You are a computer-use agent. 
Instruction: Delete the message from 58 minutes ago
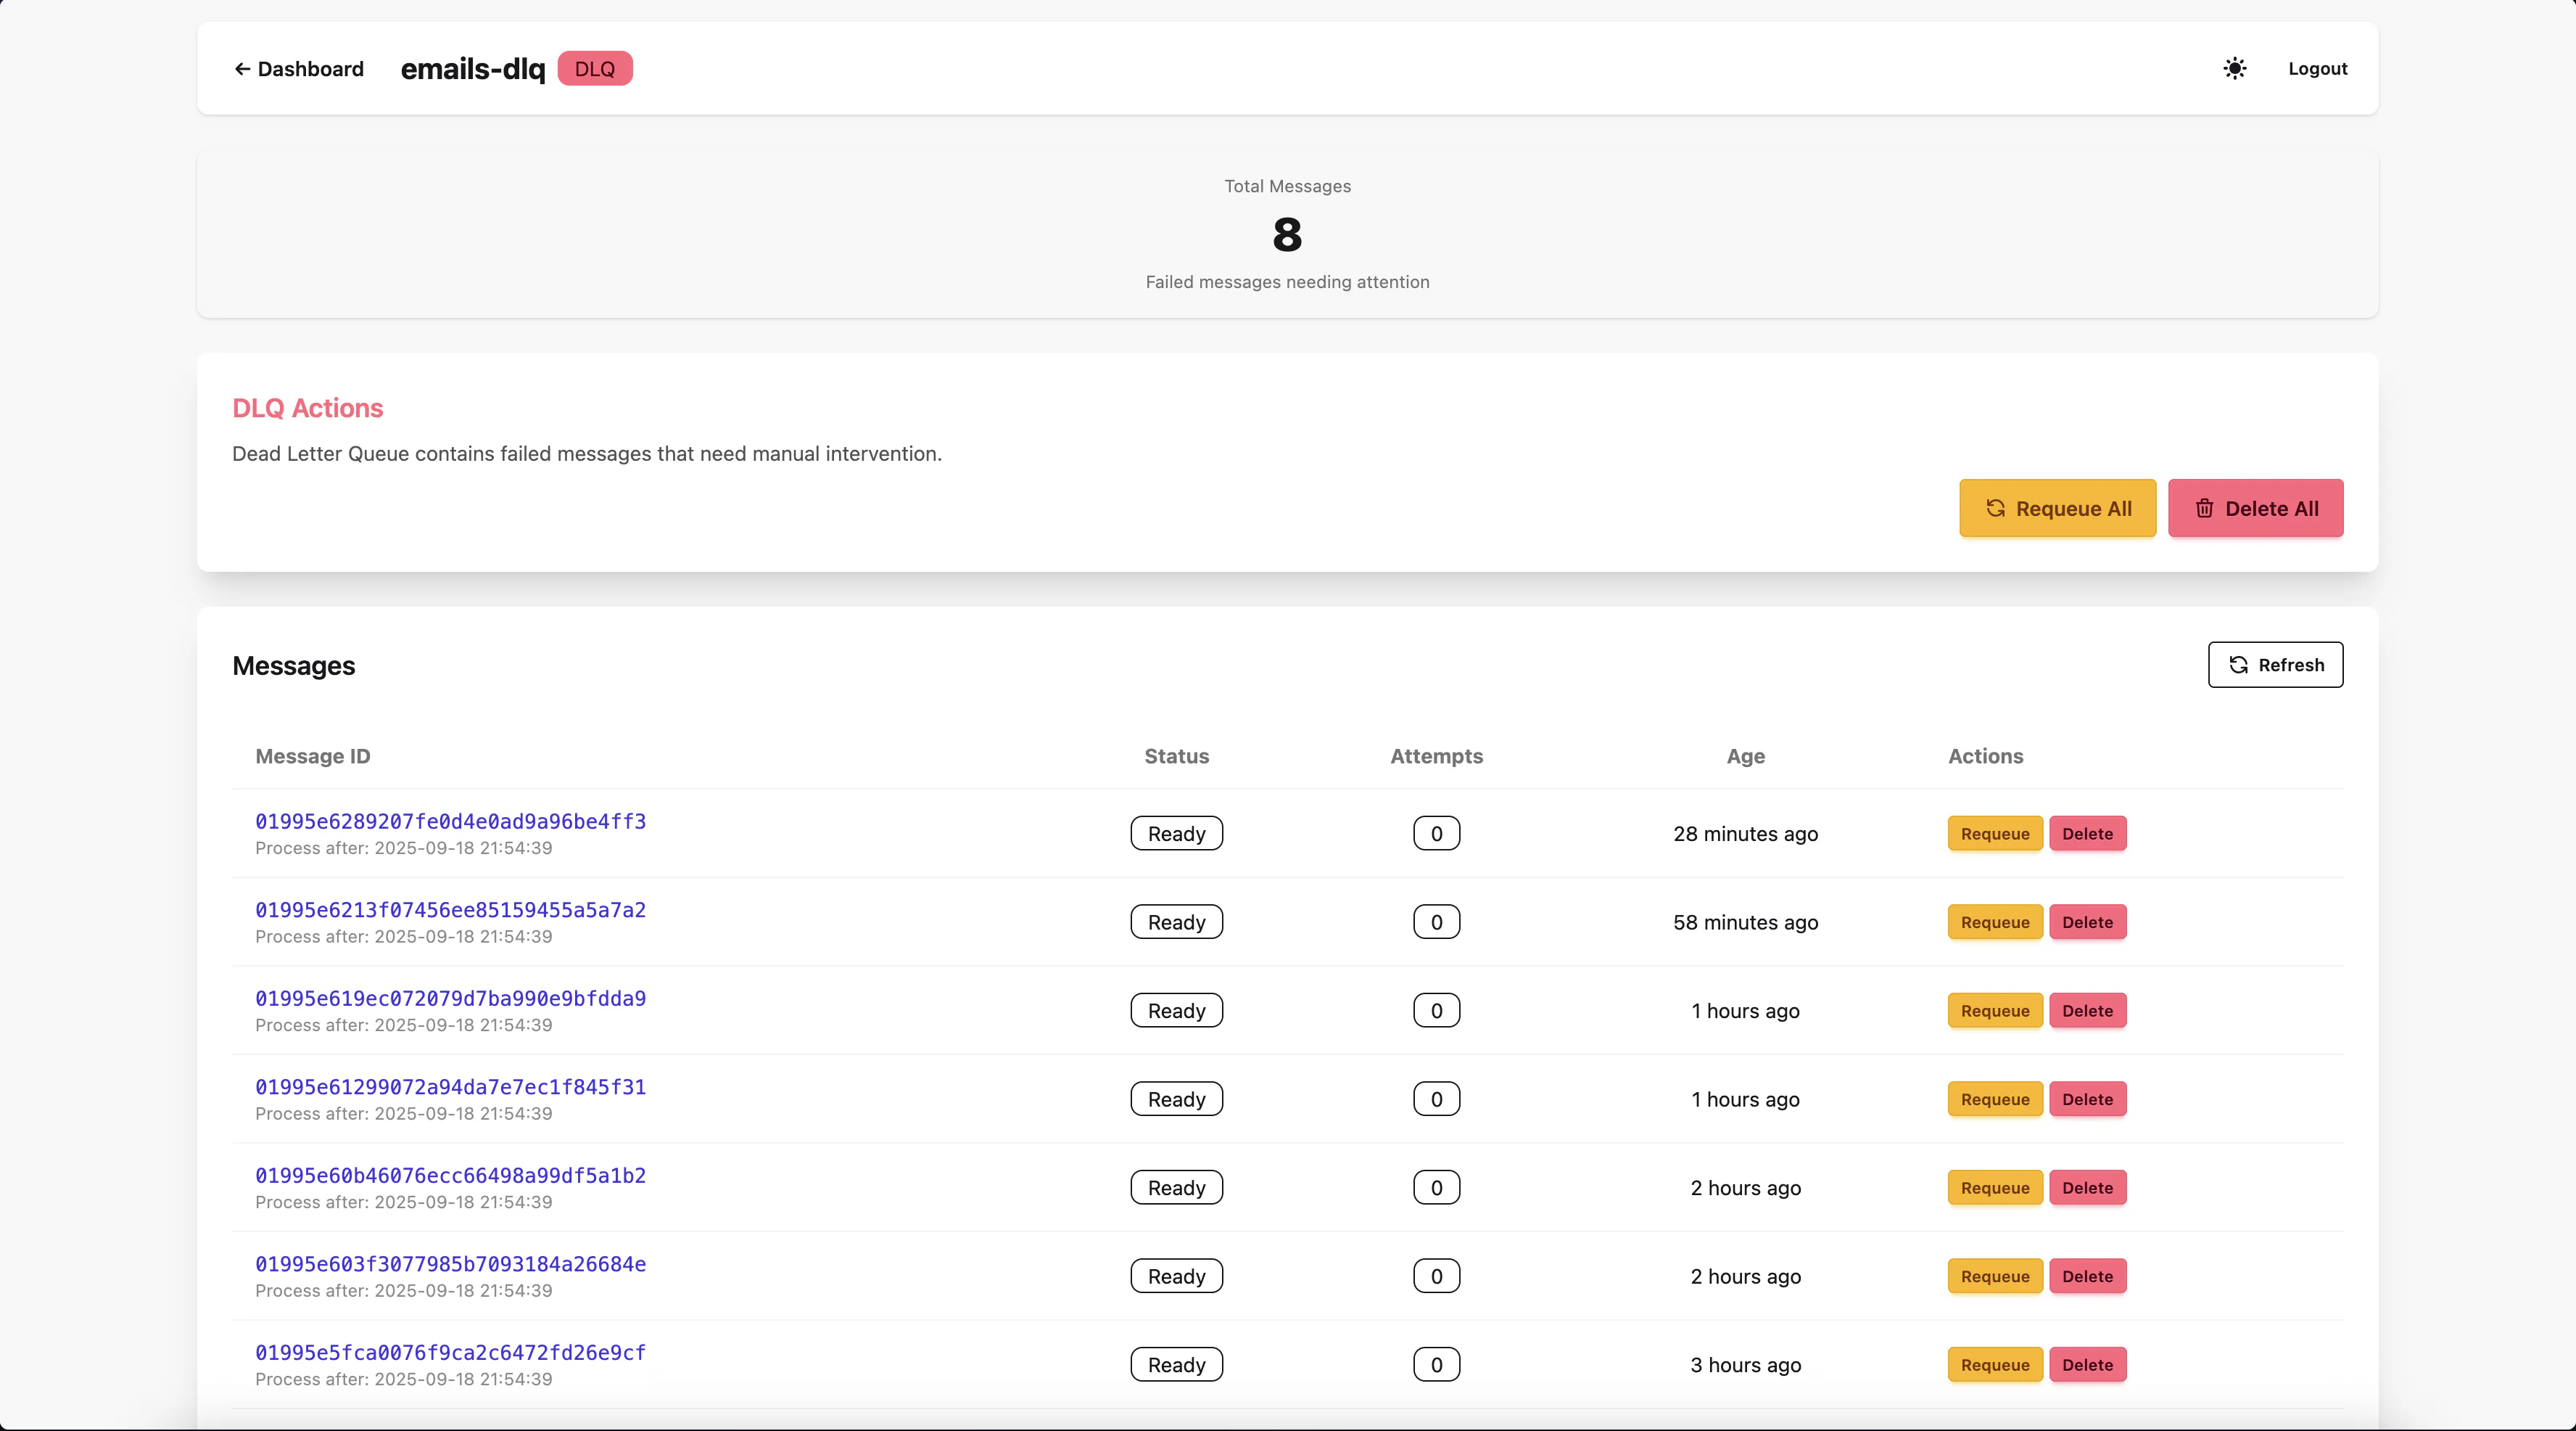click(x=2087, y=922)
